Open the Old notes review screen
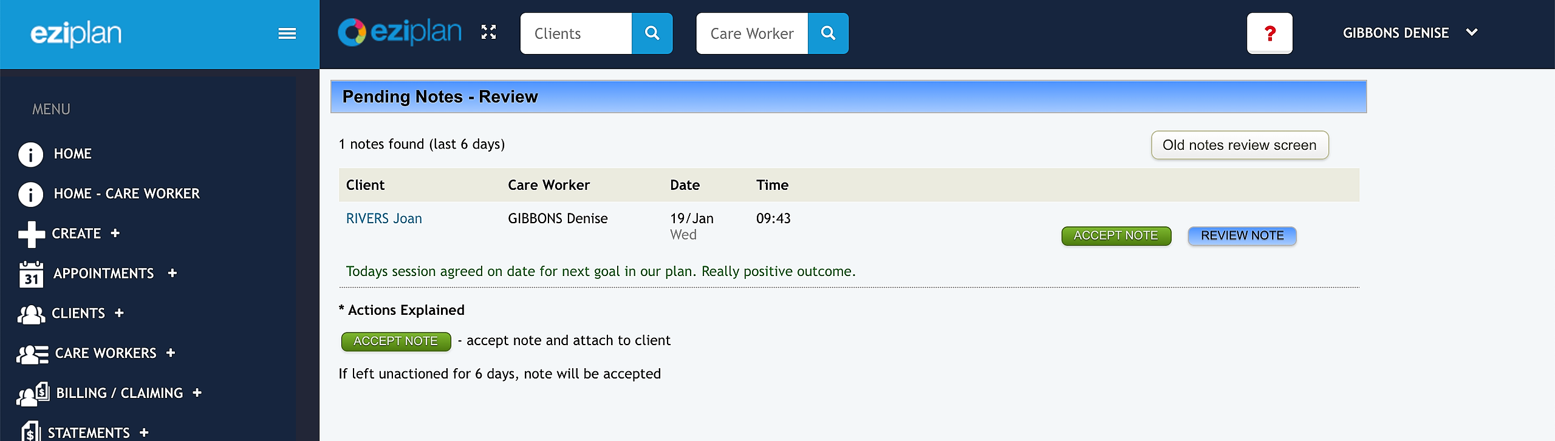This screenshot has width=1555, height=441. [1239, 145]
